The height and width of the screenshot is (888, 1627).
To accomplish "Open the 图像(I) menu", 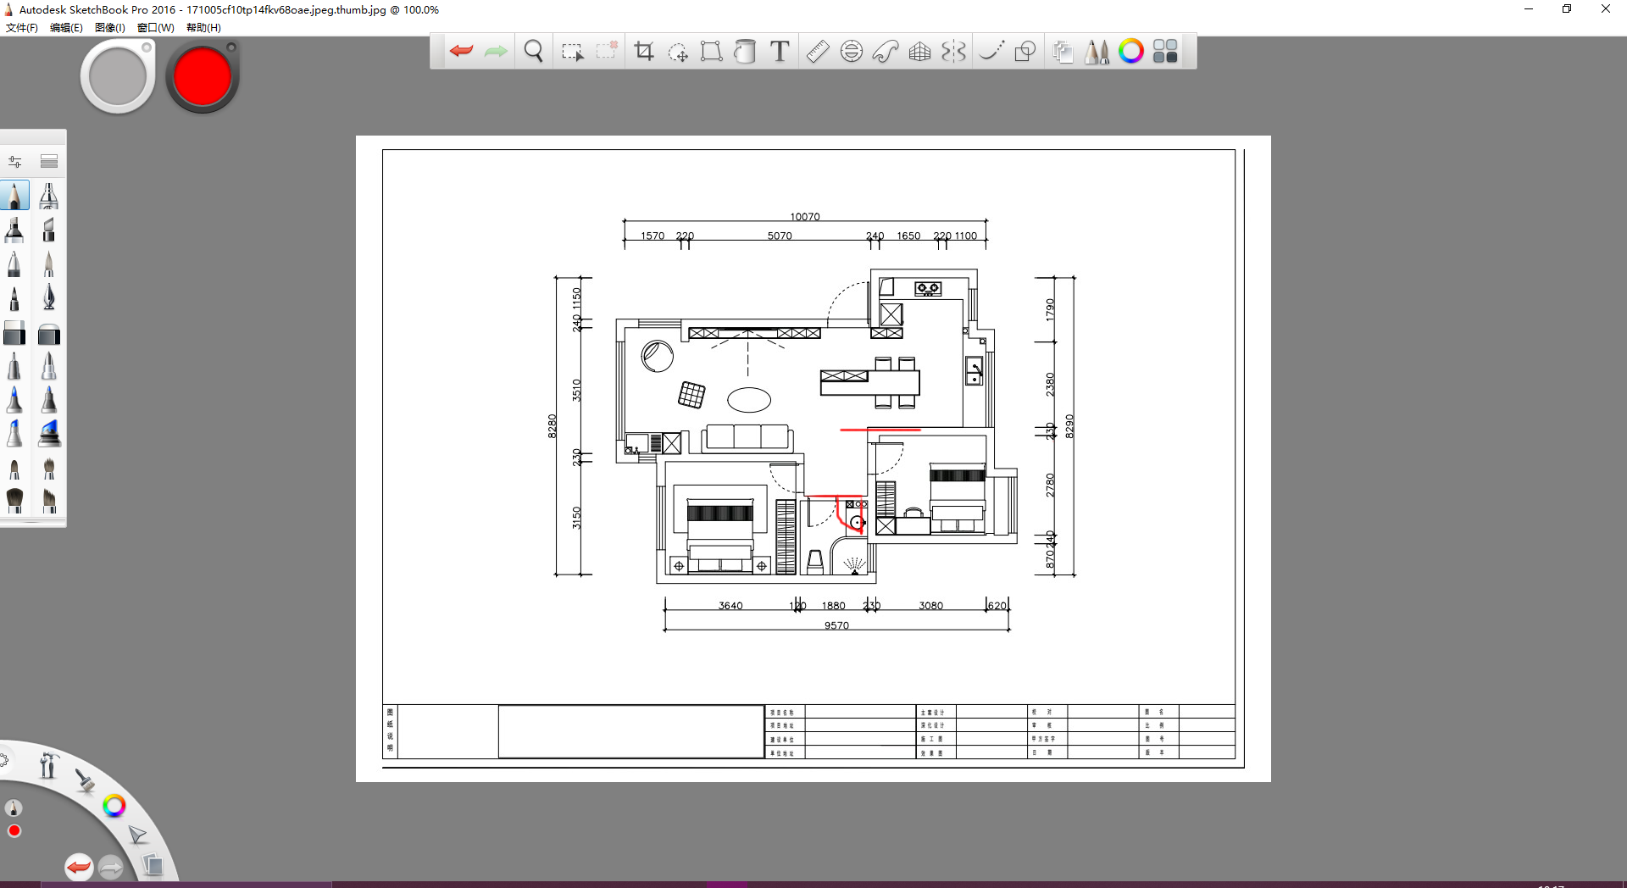I will 110,28.
